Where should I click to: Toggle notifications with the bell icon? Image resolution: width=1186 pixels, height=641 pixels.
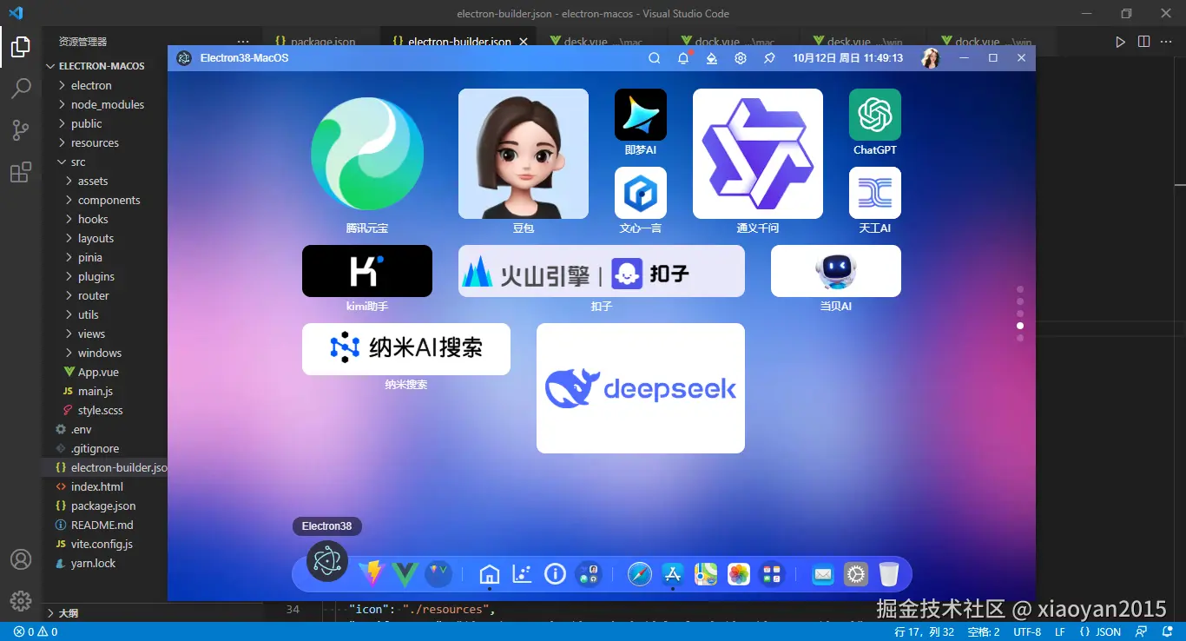683,57
